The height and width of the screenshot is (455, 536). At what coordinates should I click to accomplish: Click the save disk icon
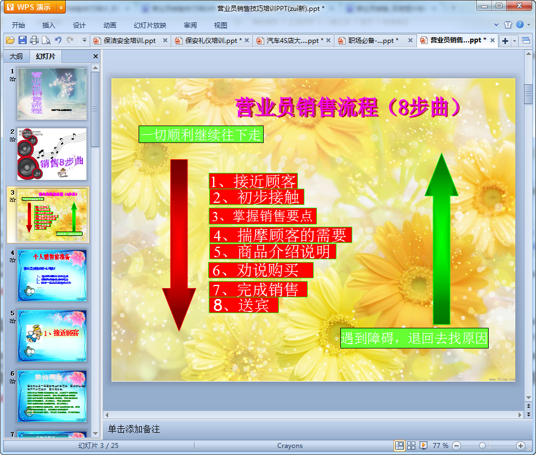(x=23, y=40)
